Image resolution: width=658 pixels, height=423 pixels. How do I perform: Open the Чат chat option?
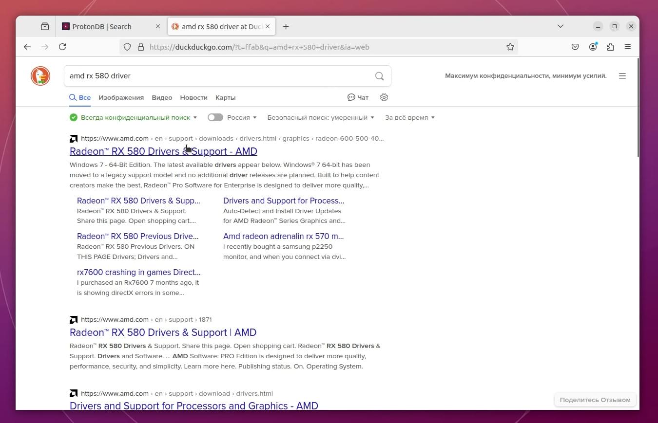tap(358, 97)
